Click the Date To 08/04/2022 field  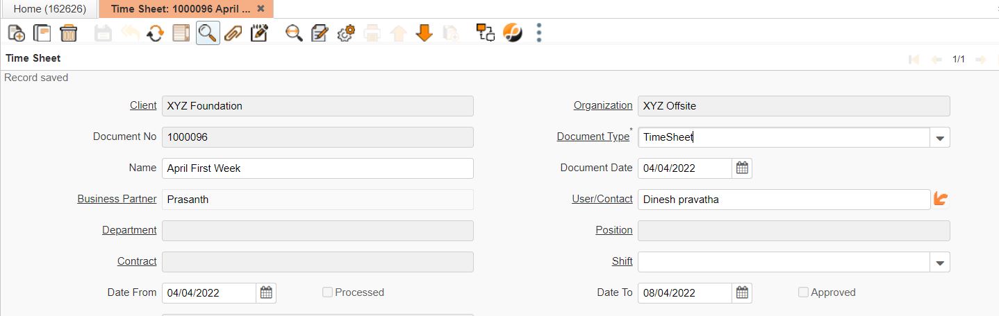pyautogui.click(x=685, y=293)
